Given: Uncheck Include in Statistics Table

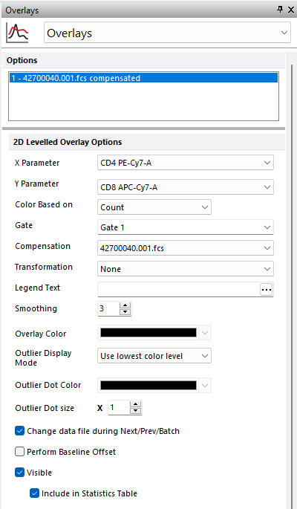Looking at the screenshot, I should 34,493.
